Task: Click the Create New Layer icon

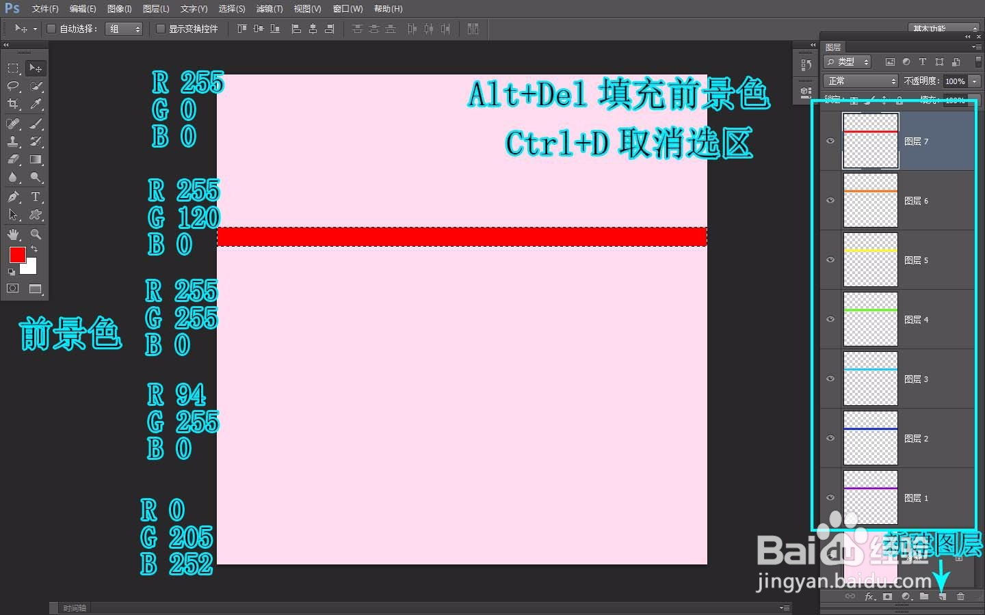Action: coord(943,597)
